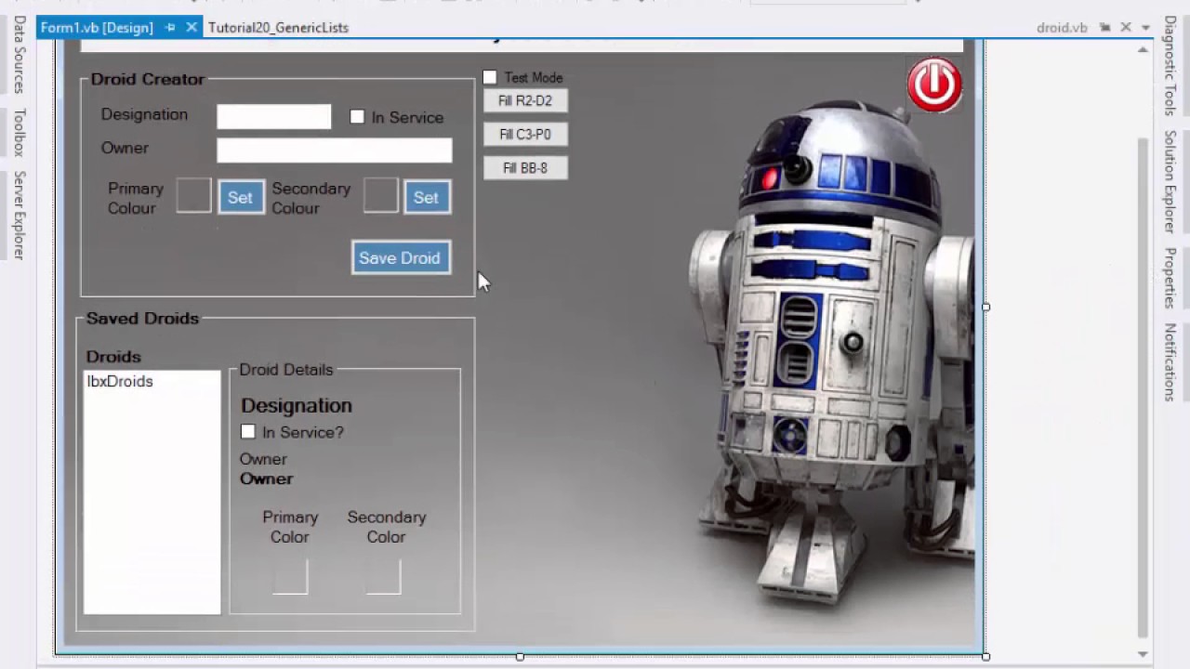Click the Fill BB-8 button

[x=525, y=167]
